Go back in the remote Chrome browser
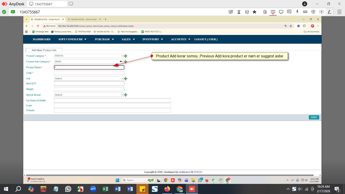The width and height of the screenshot is (345, 194). (x=27, y=26)
